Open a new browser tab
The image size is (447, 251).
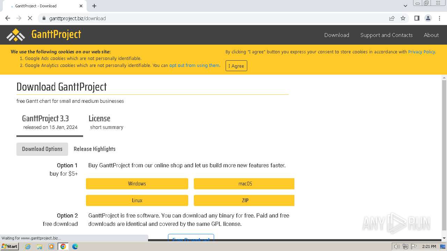point(94,6)
